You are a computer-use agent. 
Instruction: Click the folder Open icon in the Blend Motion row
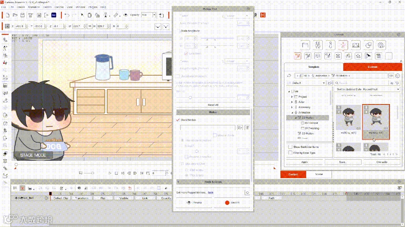tap(240, 128)
